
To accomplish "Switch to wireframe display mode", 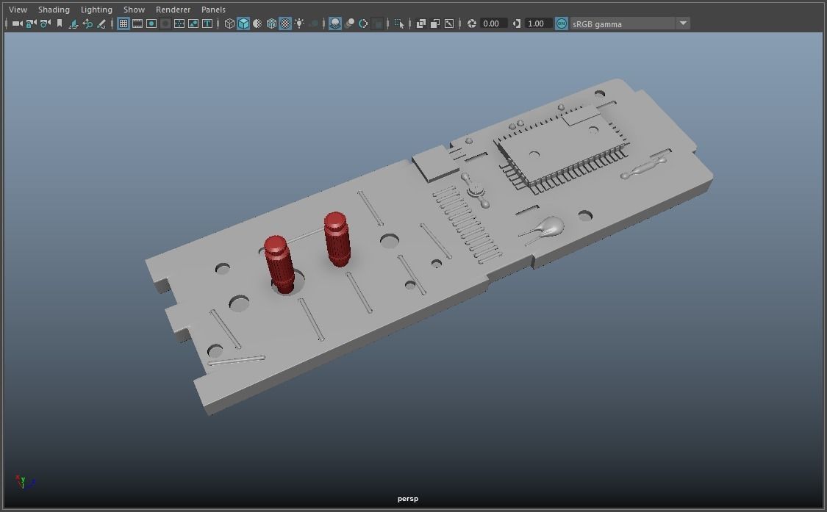I will (x=229, y=24).
